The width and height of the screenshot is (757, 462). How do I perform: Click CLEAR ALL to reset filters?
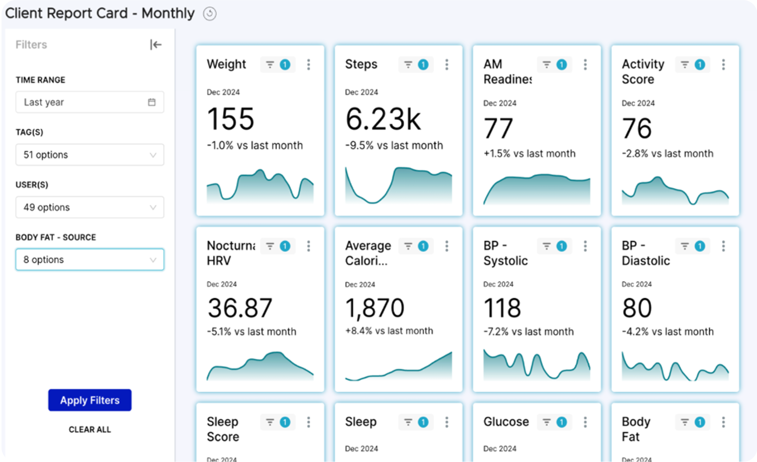click(x=90, y=429)
